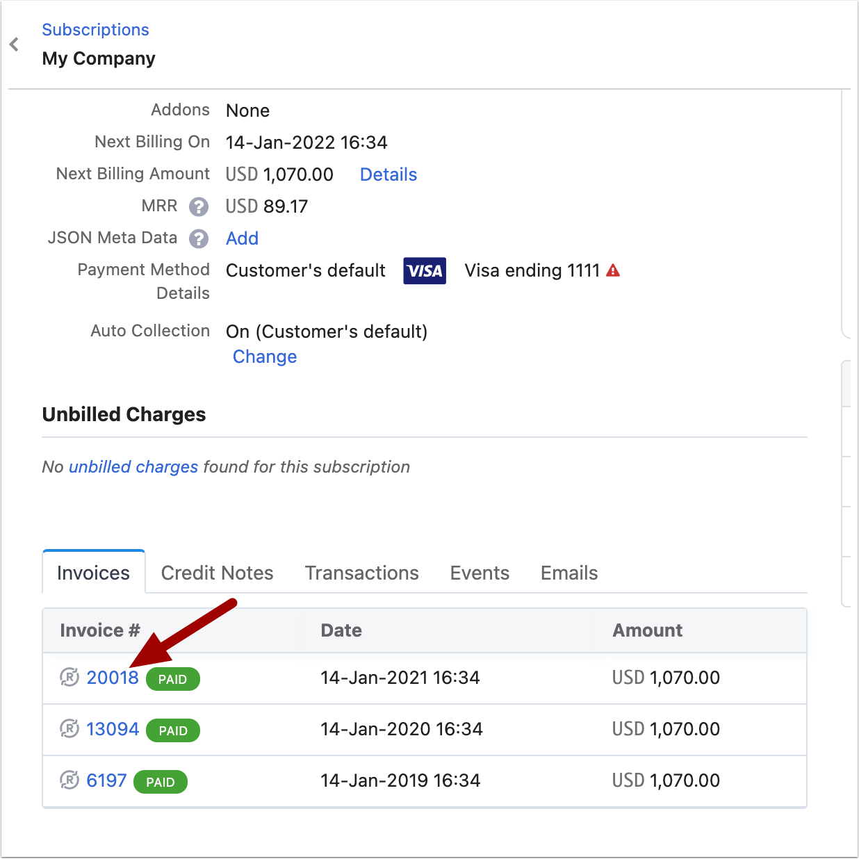Image resolution: width=859 pixels, height=859 pixels.
Task: Open the Subscriptions breadcrumb link
Action: click(95, 30)
